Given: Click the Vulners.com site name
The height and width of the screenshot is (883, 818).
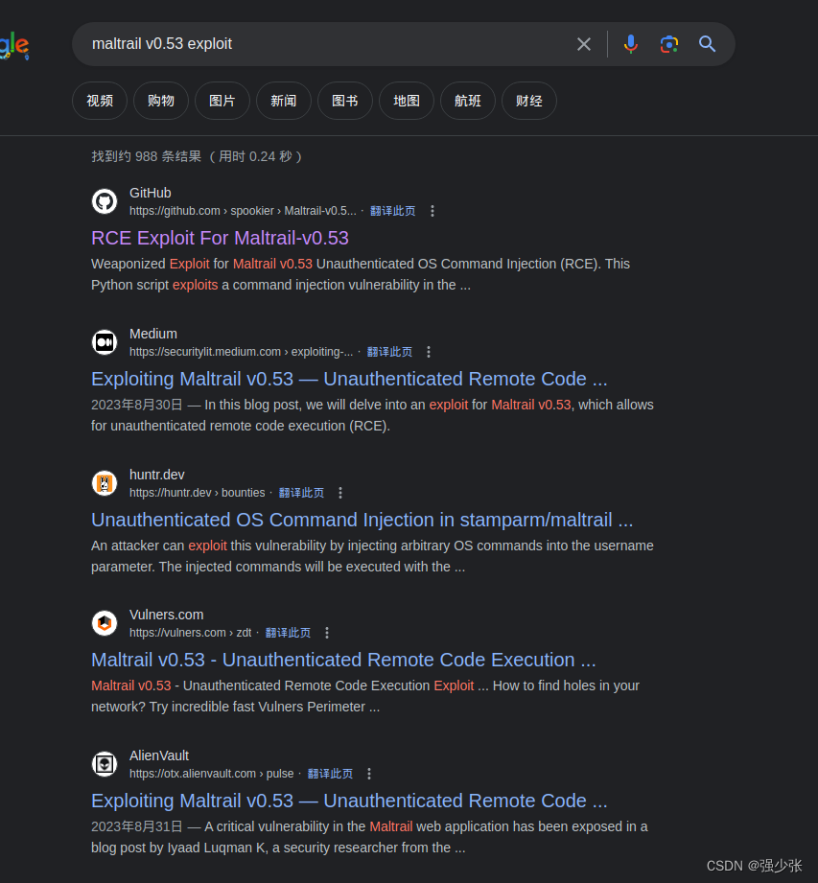Looking at the screenshot, I should point(167,615).
